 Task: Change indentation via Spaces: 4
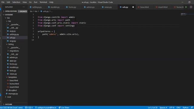click(x=163, y=107)
